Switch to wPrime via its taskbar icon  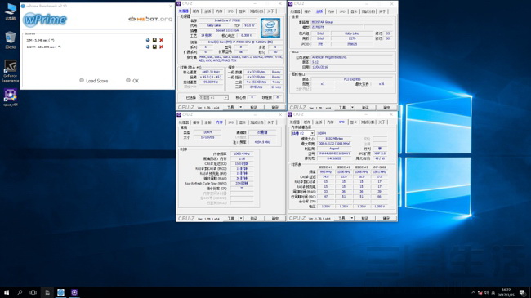[x=60, y=292]
